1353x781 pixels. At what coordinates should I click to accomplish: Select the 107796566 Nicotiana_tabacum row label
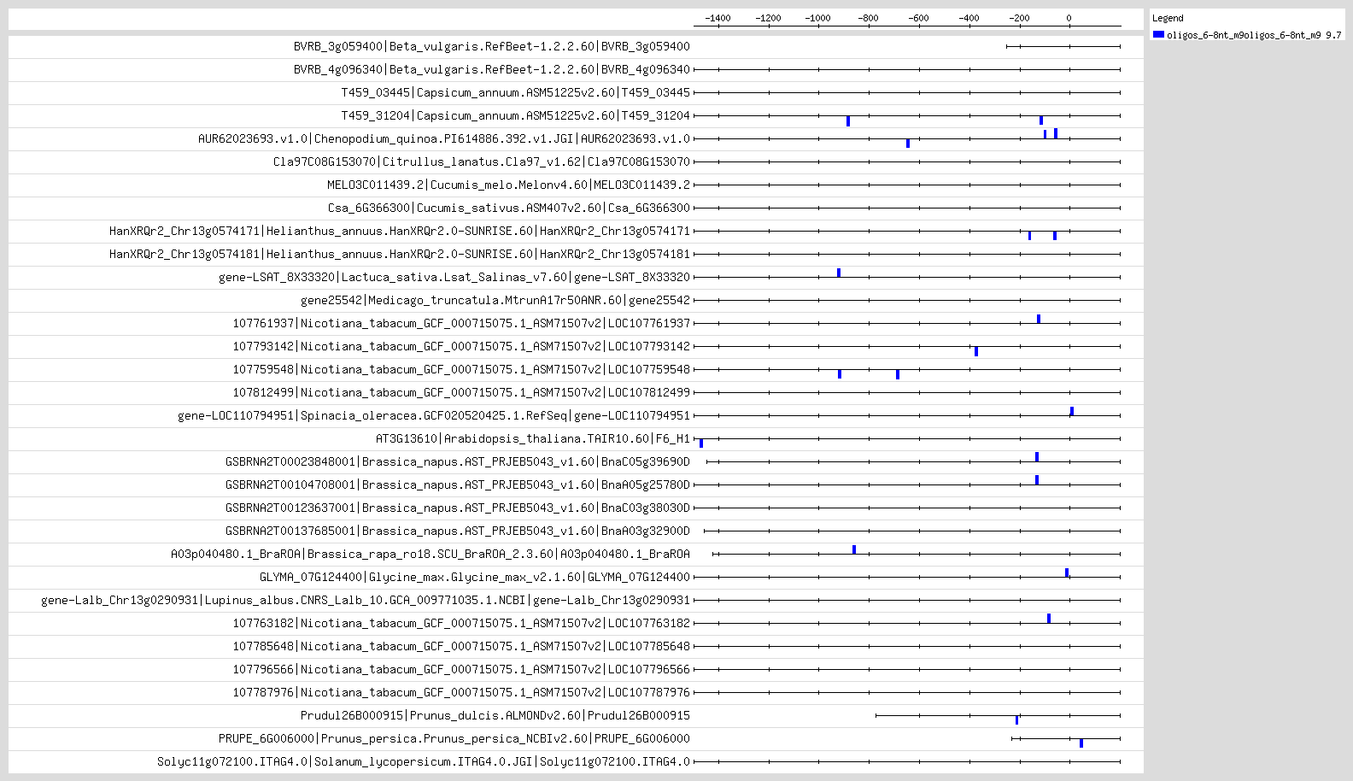click(x=461, y=669)
